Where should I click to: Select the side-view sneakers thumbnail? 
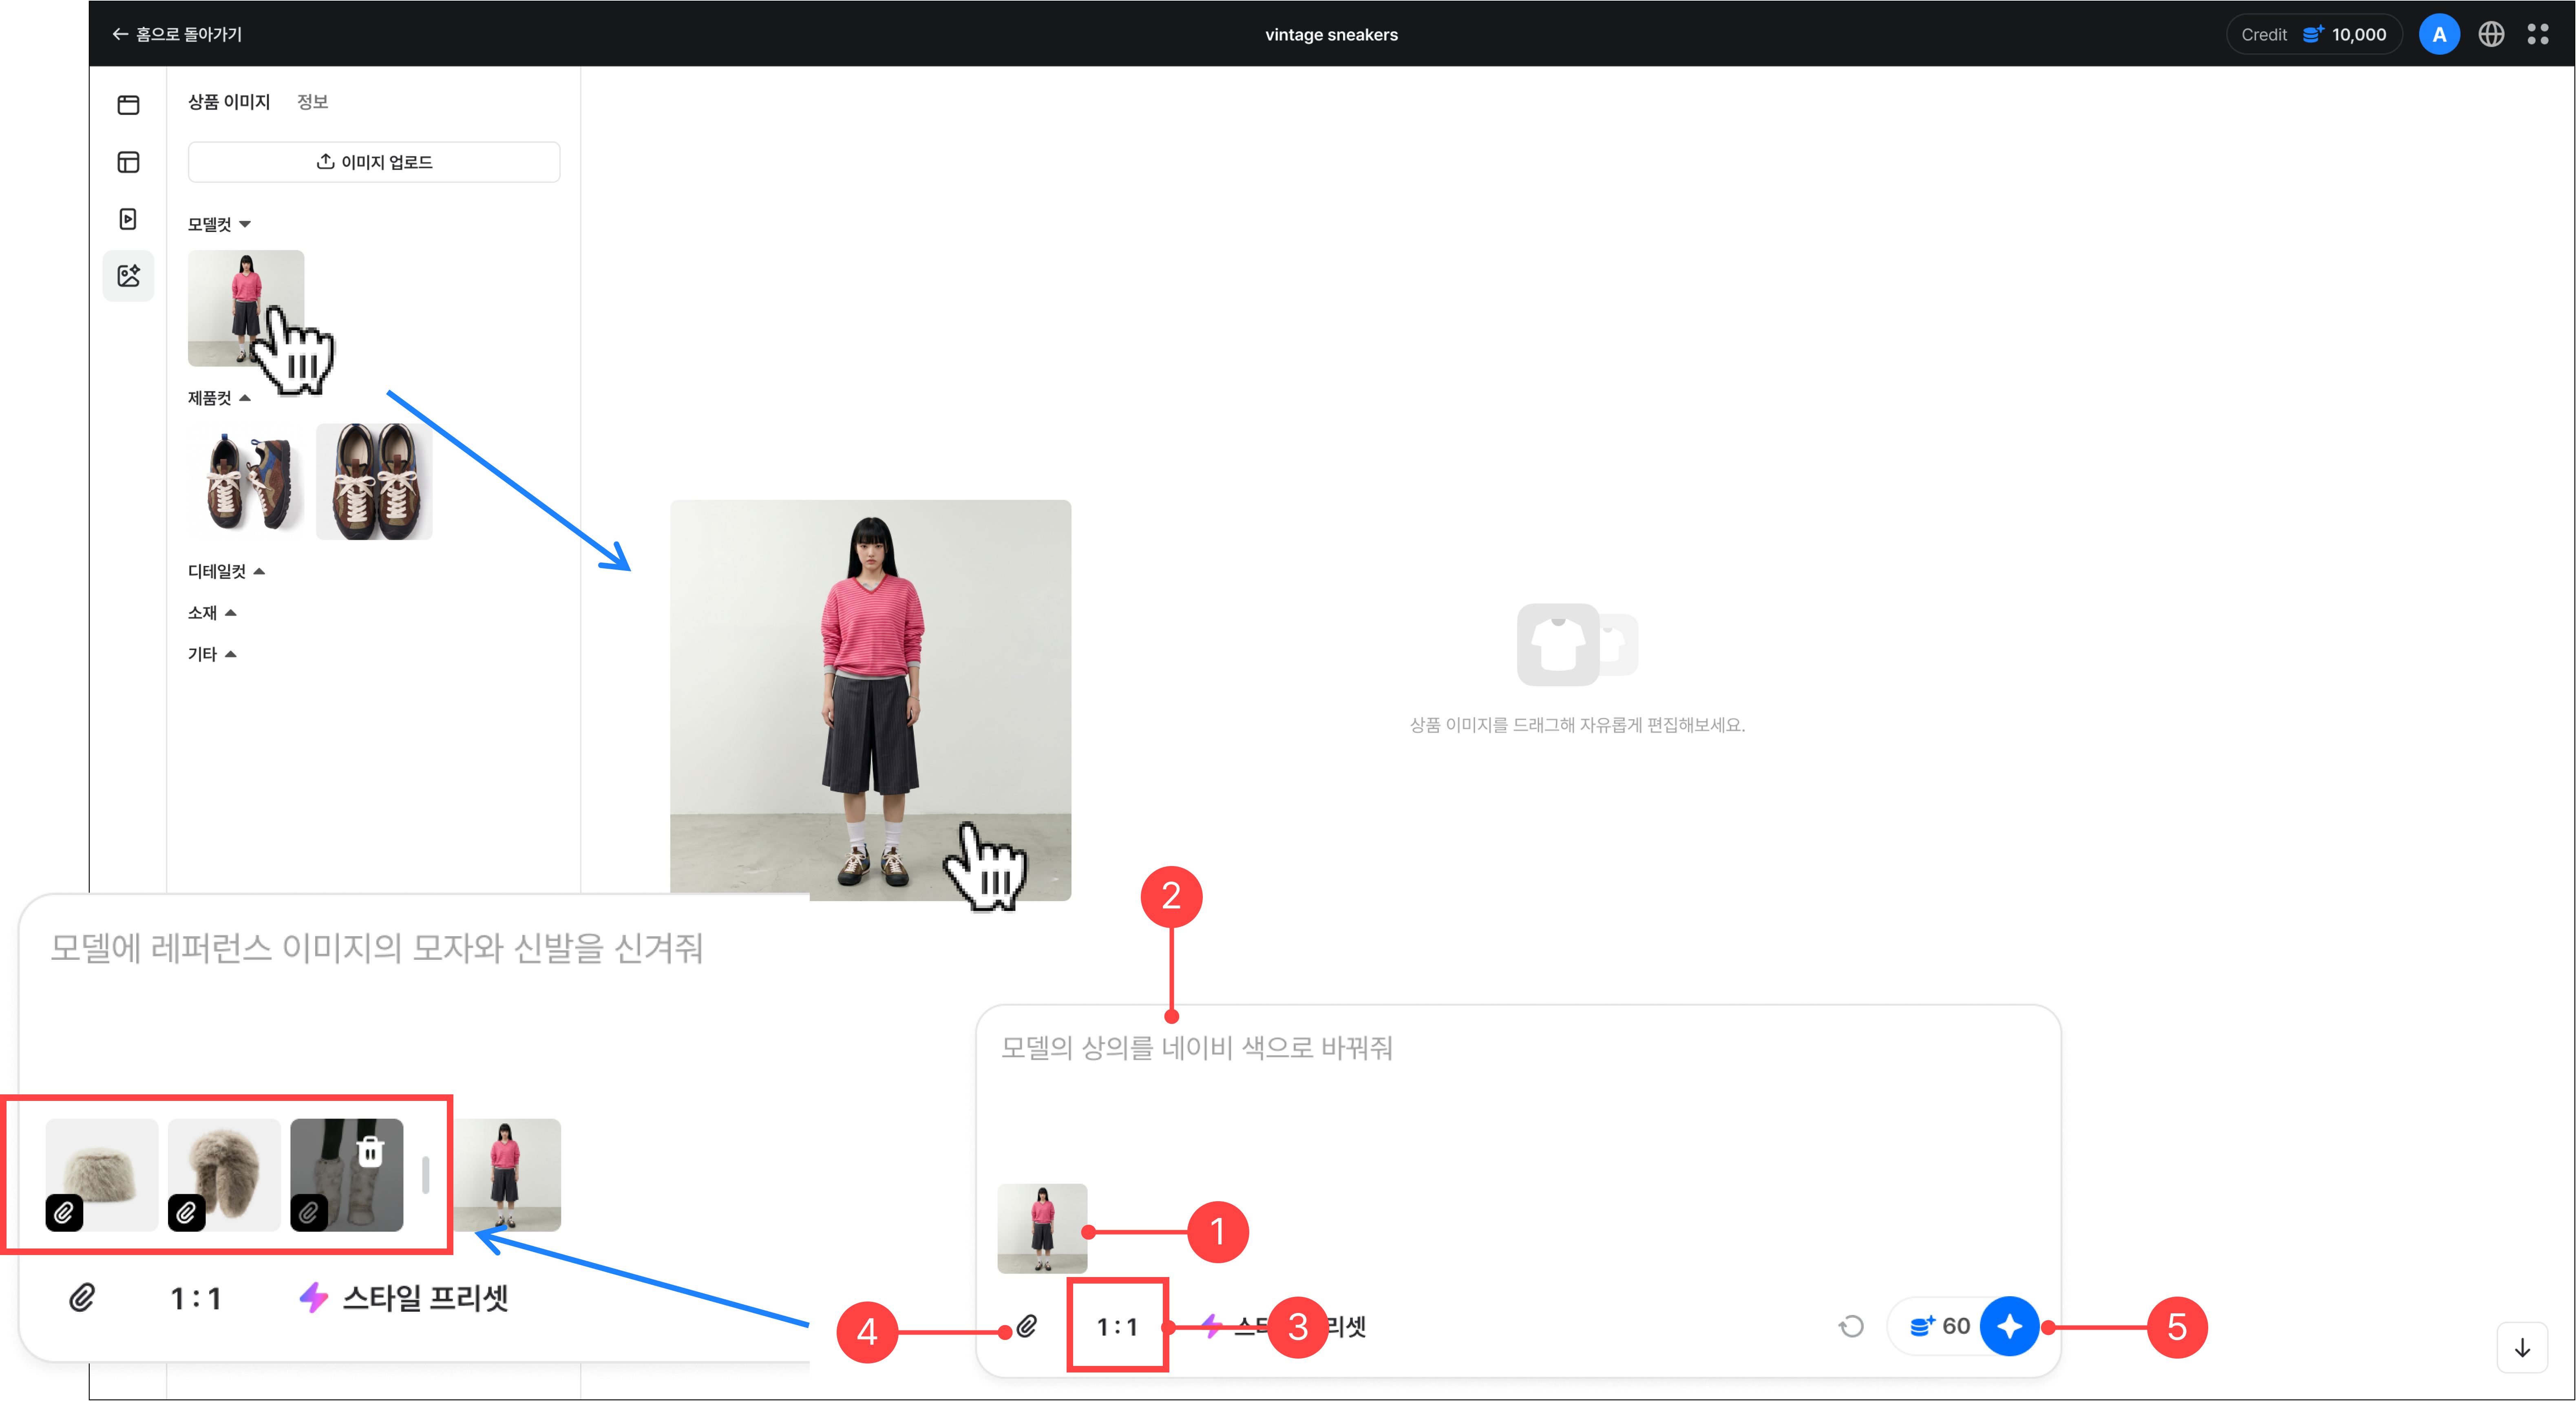(x=246, y=482)
